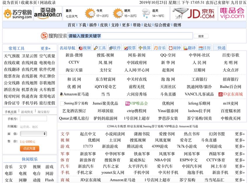Image resolution: width=252 pixels, height=183 pixels.
Task: Open 皮肤 in the navigation bar
Action: (104, 25)
